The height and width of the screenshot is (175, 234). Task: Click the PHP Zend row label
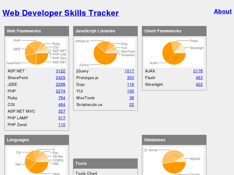17,125
